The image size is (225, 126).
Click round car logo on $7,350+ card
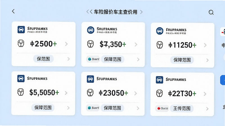[x=91, y=30]
